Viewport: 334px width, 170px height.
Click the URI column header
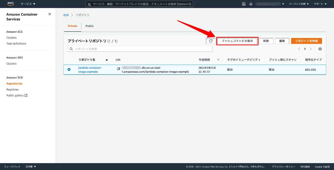coord(118,60)
